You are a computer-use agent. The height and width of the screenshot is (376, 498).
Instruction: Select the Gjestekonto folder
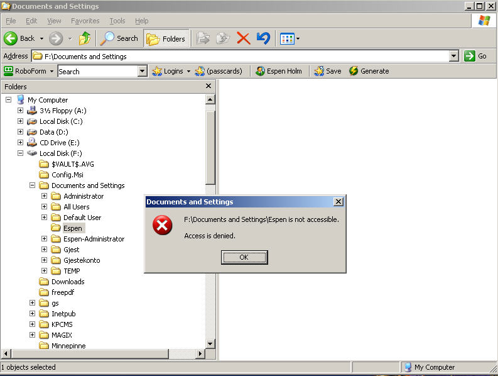coord(75,260)
